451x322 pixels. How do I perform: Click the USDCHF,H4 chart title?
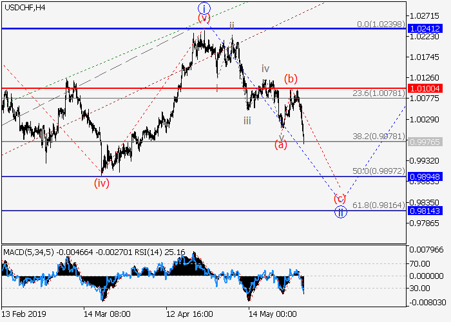pos(24,7)
